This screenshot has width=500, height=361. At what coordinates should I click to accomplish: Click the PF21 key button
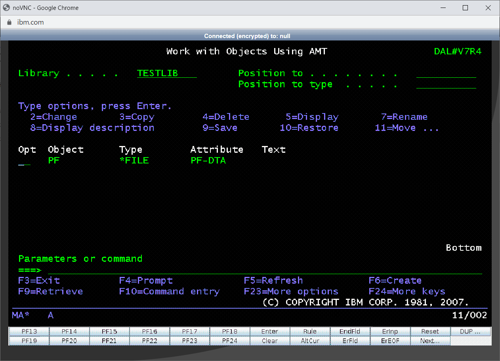coord(109,341)
